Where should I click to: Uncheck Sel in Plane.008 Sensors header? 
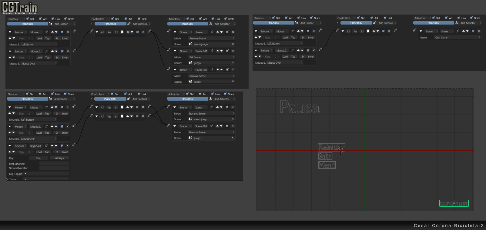[x=28, y=19]
